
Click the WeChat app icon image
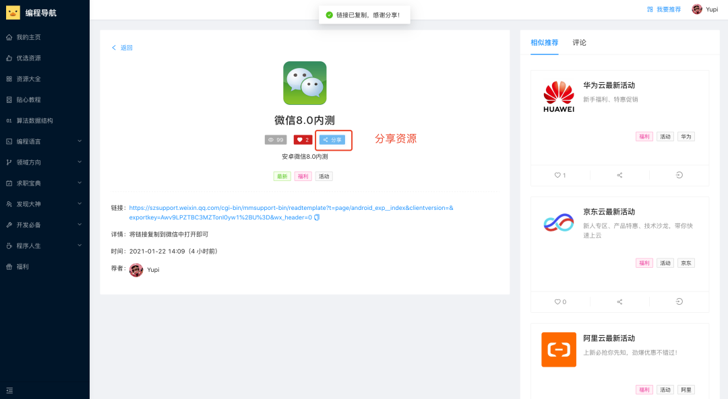(305, 83)
